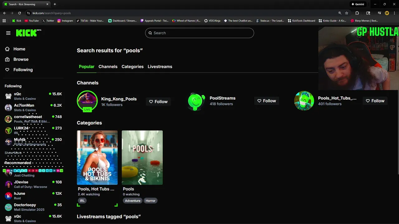This screenshot has width=399, height=224.
Task: Open Pools_Hot_Tubs channel avatar
Action: (x=304, y=101)
